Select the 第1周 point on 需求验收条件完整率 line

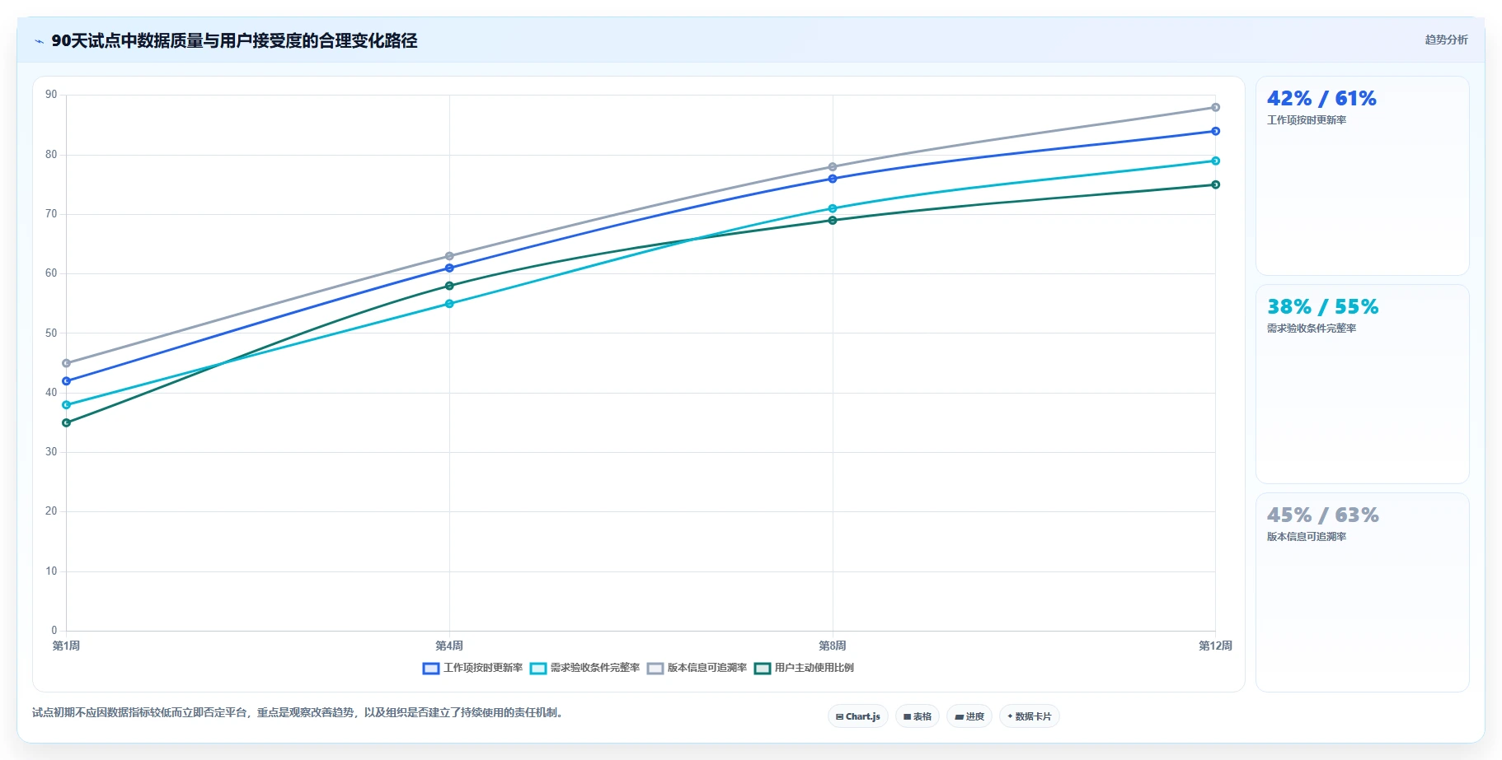67,405
